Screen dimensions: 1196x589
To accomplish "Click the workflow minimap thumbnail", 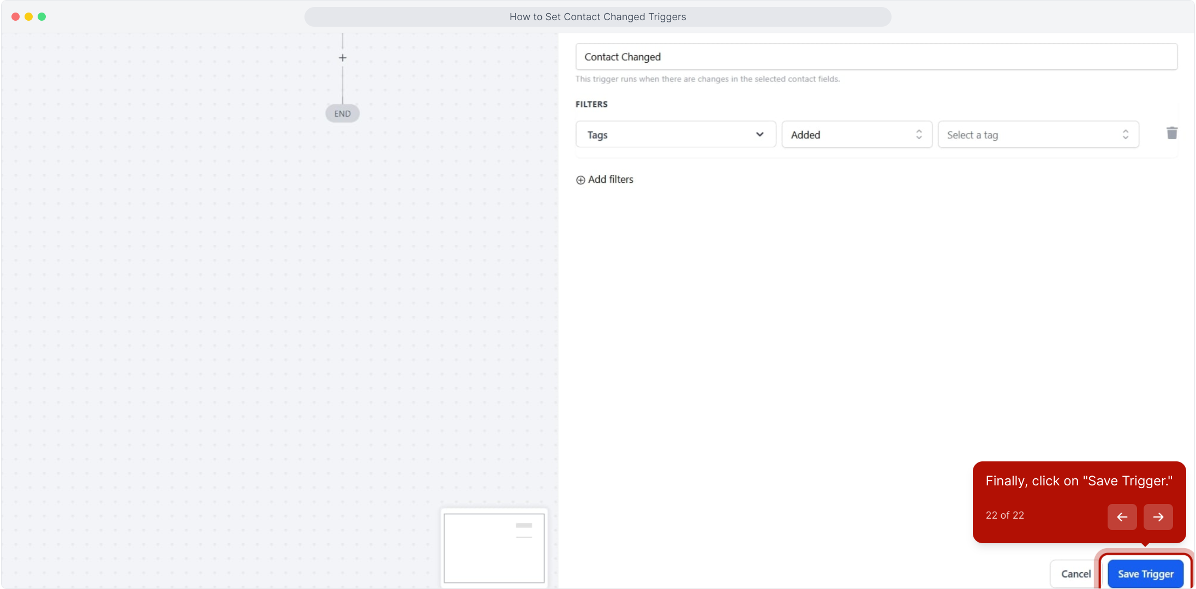I will tap(494, 548).
